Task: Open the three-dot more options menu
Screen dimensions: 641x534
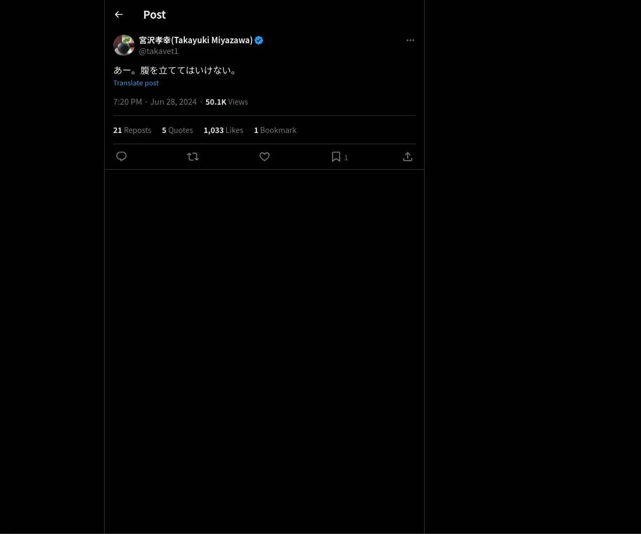Action: 410,40
